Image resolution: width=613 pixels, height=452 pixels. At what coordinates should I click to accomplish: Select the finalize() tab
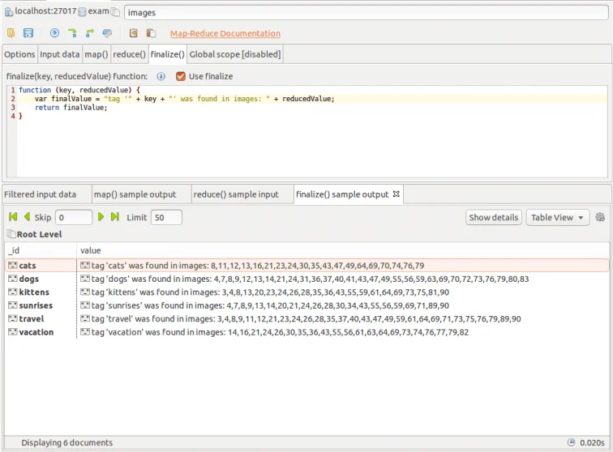pos(168,54)
